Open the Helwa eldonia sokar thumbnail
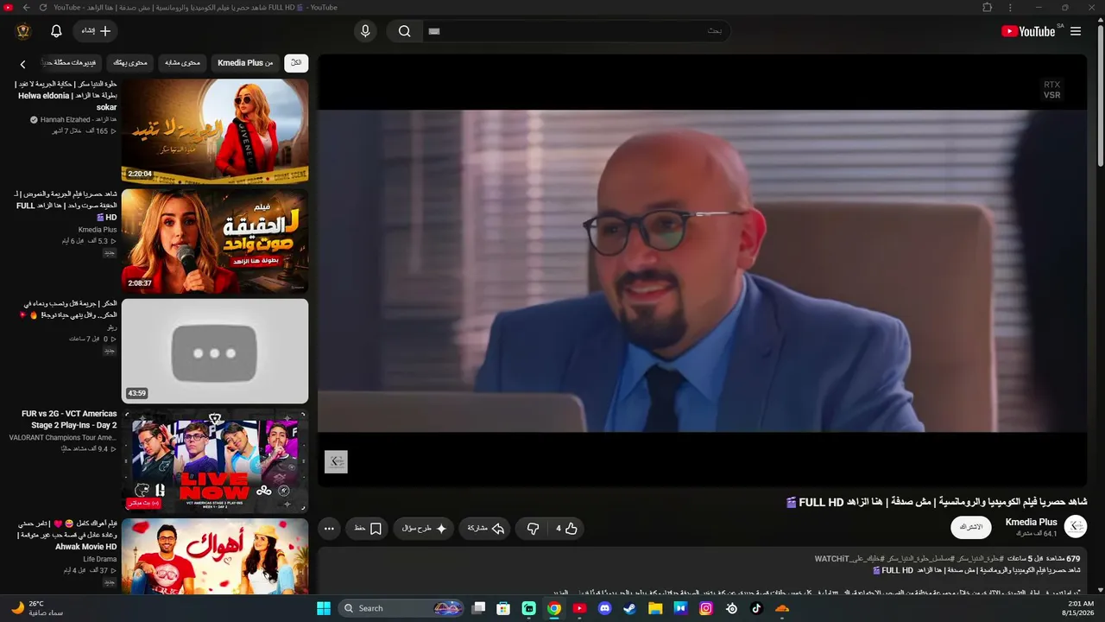Viewport: 1105px width, 622px height. click(215, 131)
